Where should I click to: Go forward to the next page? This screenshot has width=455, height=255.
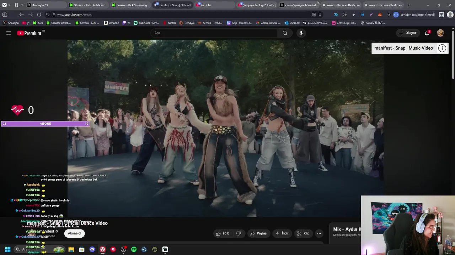click(x=30, y=15)
